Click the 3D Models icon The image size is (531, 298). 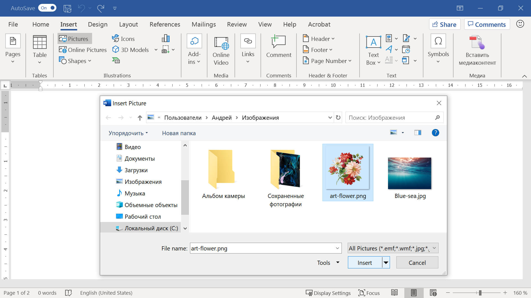pyautogui.click(x=115, y=50)
